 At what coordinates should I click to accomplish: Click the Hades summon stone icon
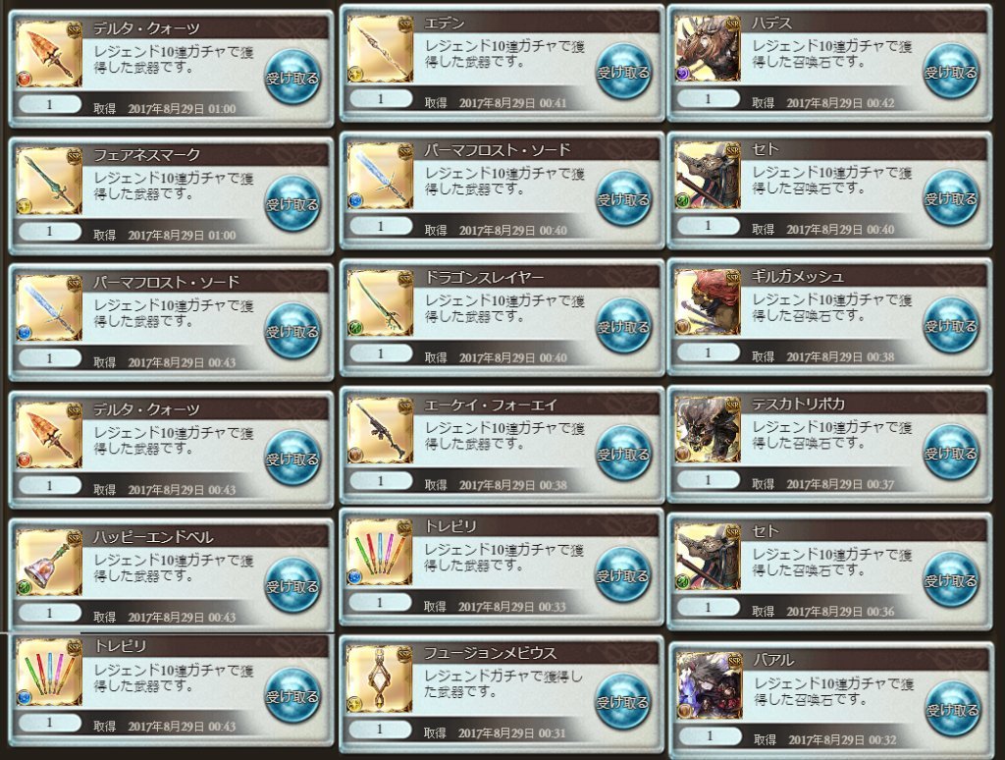[708, 49]
